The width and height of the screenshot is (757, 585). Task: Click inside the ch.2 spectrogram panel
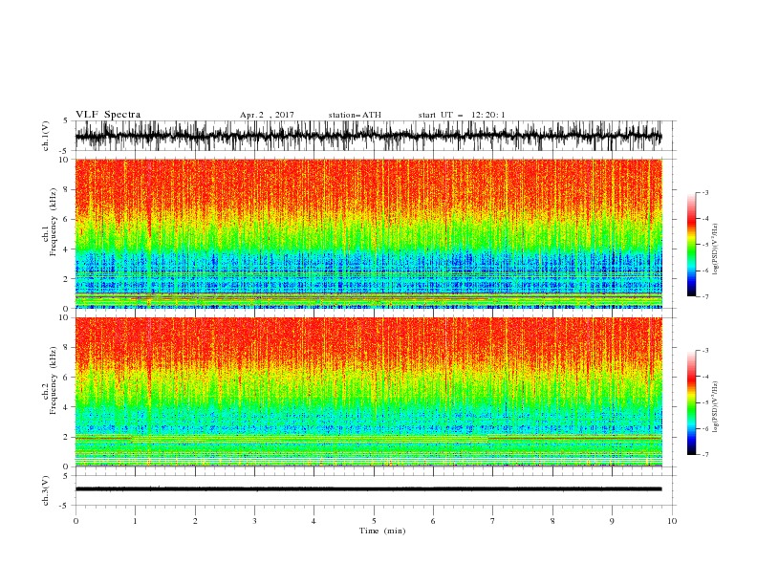[x=369, y=392]
